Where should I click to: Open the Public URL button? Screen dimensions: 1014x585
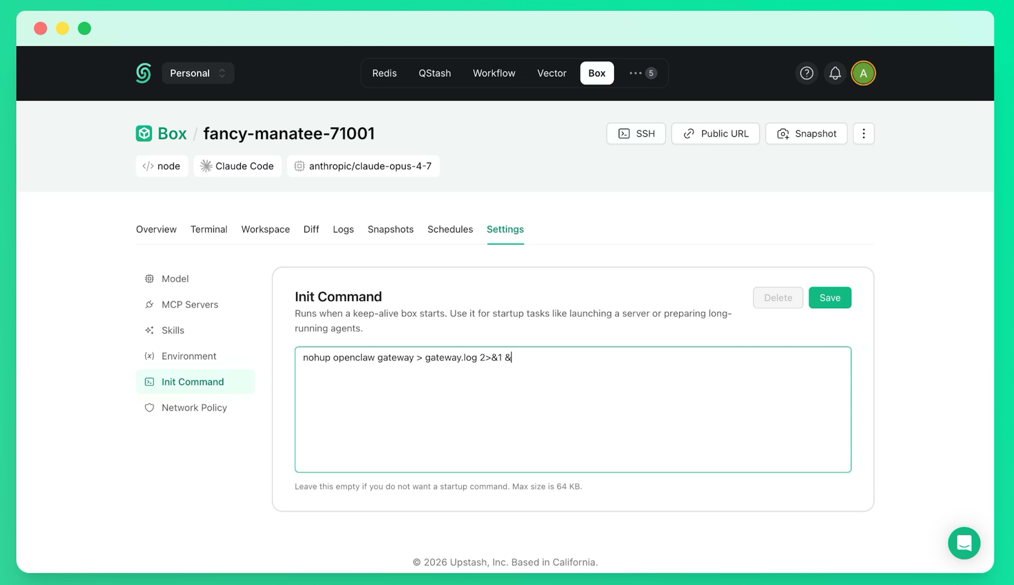715,133
